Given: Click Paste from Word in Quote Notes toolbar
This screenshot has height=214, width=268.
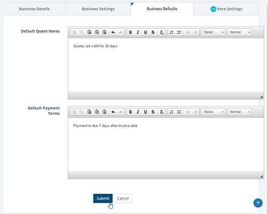Looking at the screenshot, I should pyautogui.click(x=105, y=32).
